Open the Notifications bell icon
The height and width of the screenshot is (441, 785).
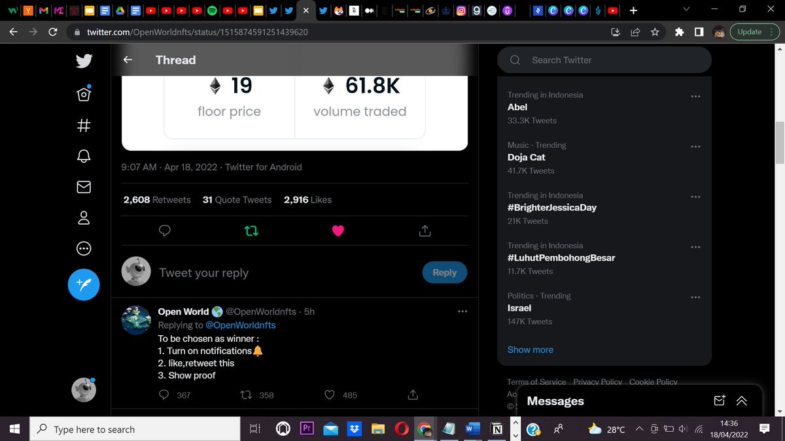pos(84,156)
